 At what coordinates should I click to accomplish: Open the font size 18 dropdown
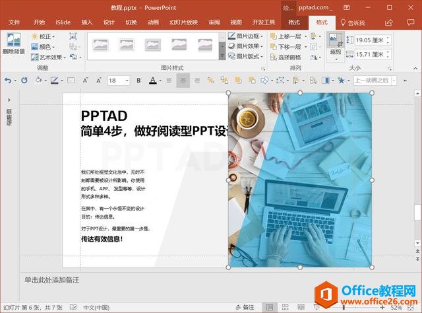[x=127, y=81]
